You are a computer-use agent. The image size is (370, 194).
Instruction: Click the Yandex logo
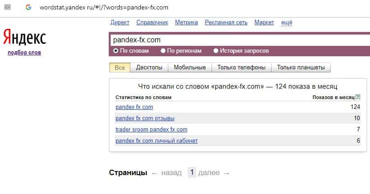[x=24, y=38]
